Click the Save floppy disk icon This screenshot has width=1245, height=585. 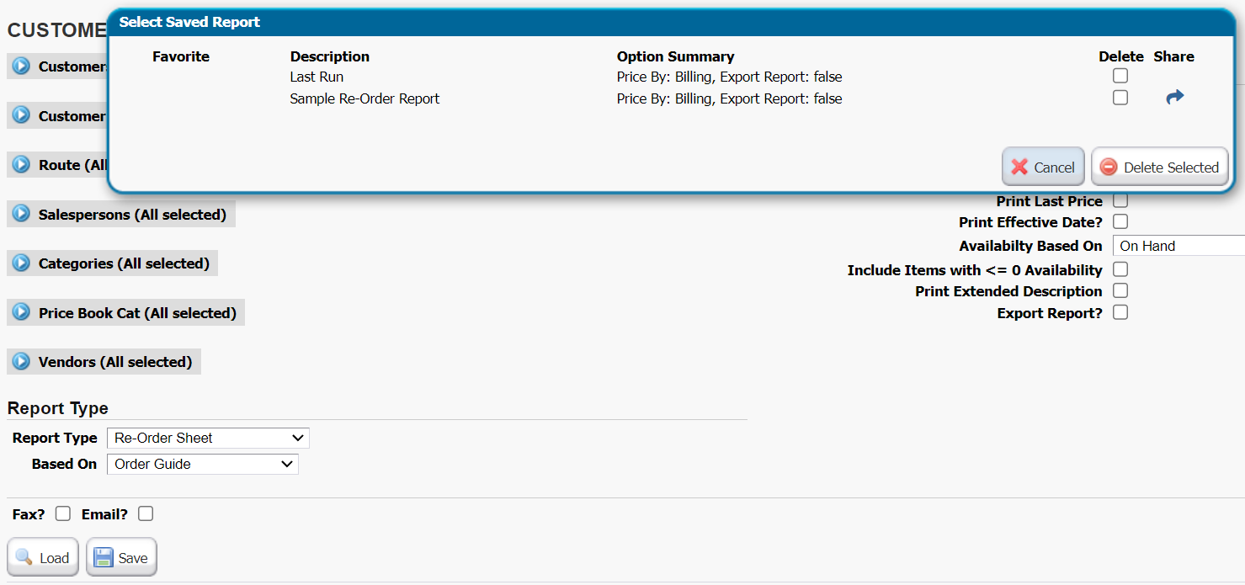104,557
